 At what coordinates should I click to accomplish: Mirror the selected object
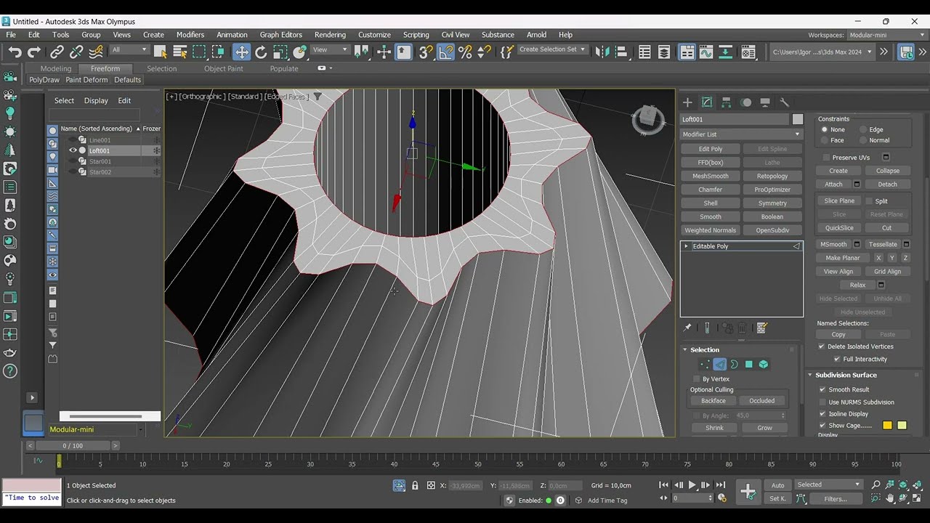[602, 52]
